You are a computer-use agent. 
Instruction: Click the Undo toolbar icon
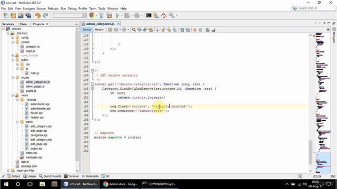click(x=38, y=15)
